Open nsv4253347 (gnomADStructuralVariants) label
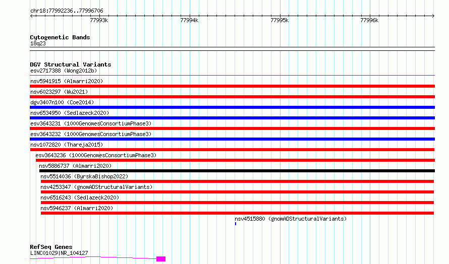Image resolution: width=449 pixels, height=264 pixels. 96,187
